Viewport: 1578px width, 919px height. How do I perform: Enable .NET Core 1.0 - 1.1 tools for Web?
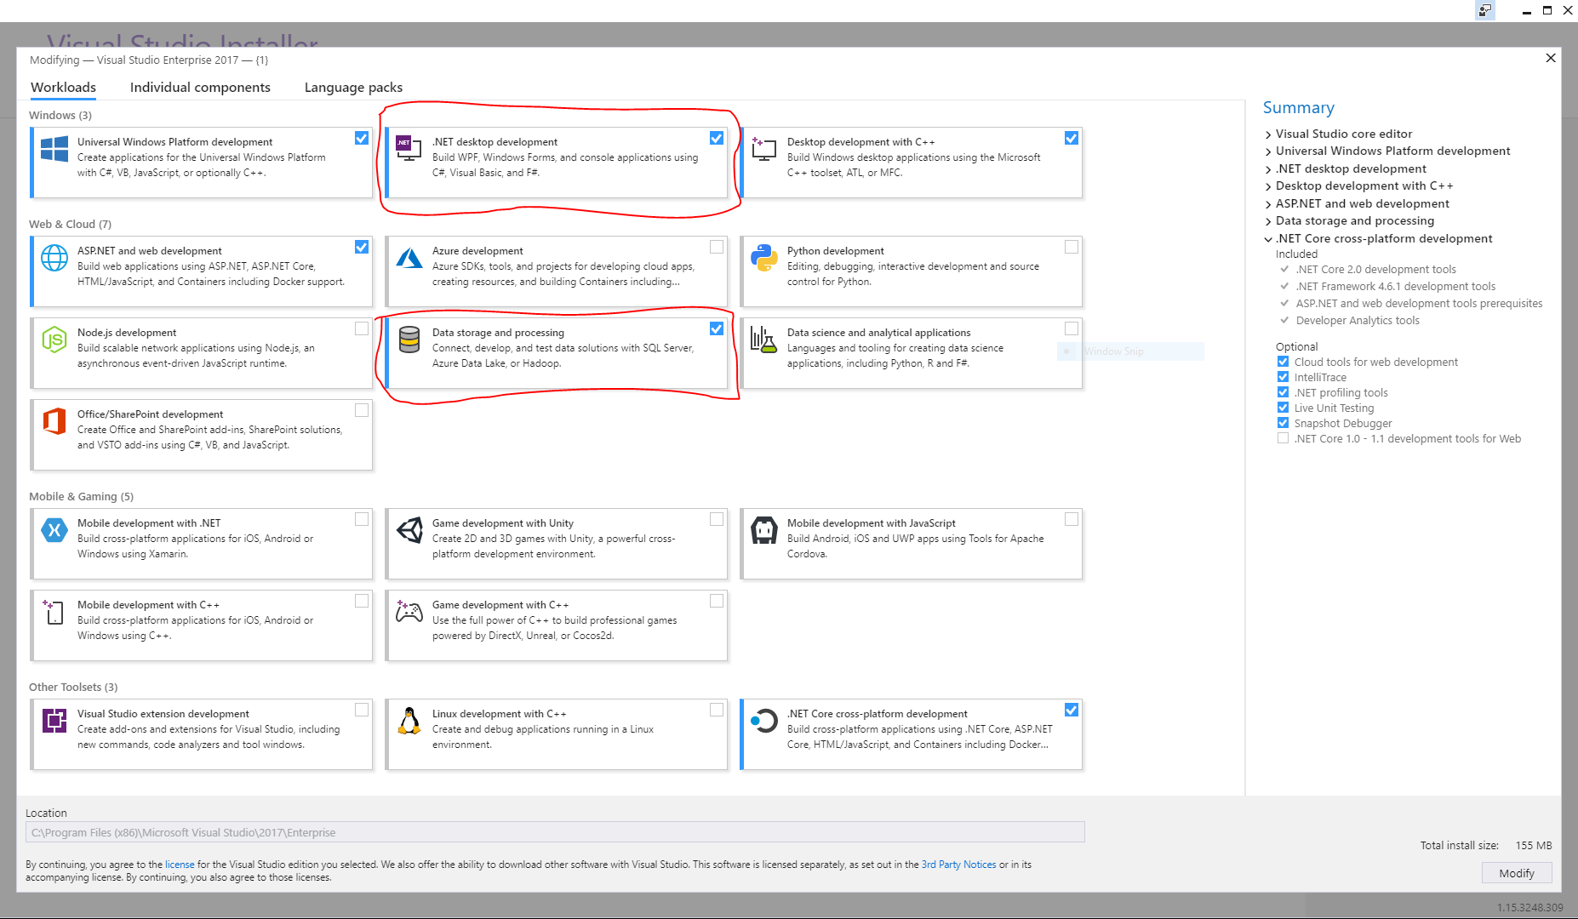point(1283,438)
